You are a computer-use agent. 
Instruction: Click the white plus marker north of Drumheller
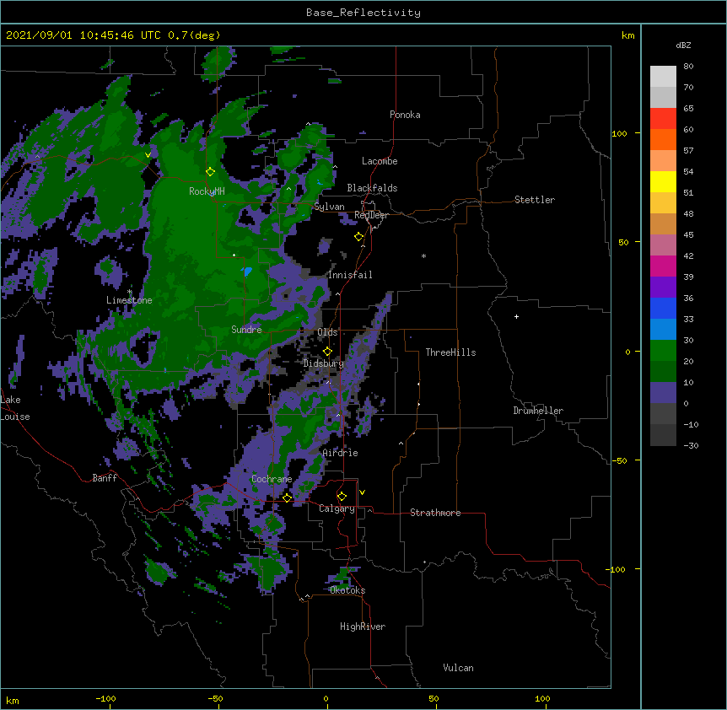tap(516, 316)
